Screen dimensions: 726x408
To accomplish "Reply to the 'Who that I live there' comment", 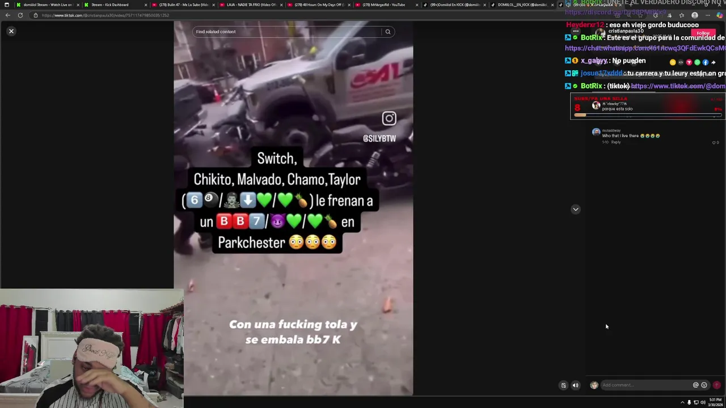I will [616, 142].
